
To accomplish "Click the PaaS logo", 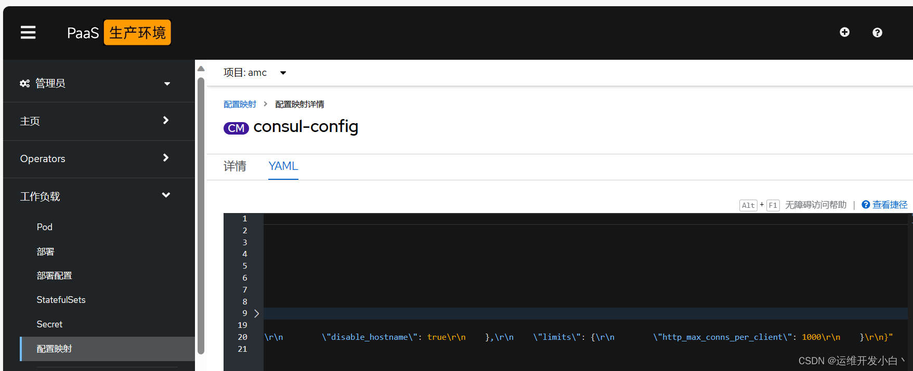I will [x=83, y=32].
